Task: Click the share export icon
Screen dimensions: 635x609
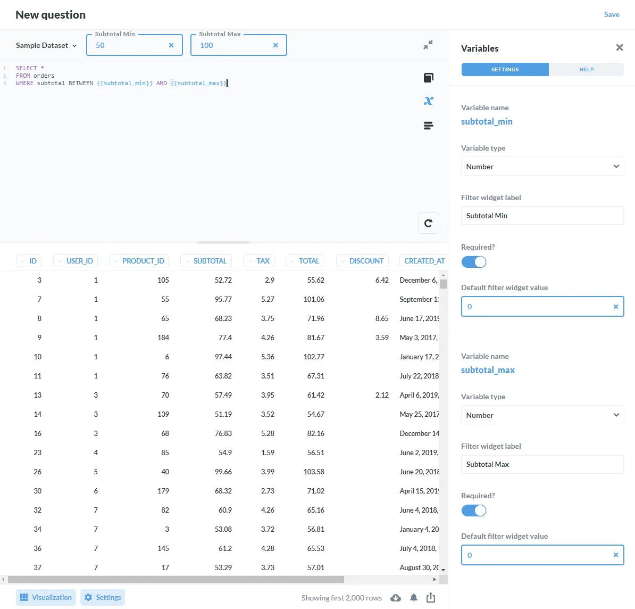Action: coord(431,598)
